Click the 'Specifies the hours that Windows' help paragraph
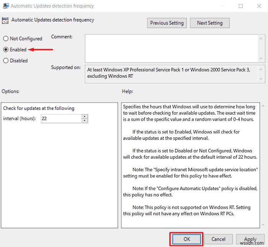The image size is (268, 247). pos(189,113)
